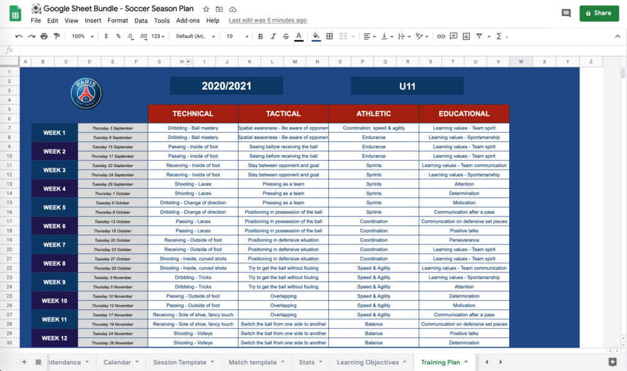The height and width of the screenshot is (371, 627).
Task: Click the Undo icon
Action: click(19, 36)
